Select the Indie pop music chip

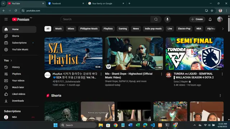pyautogui.click(x=153, y=29)
